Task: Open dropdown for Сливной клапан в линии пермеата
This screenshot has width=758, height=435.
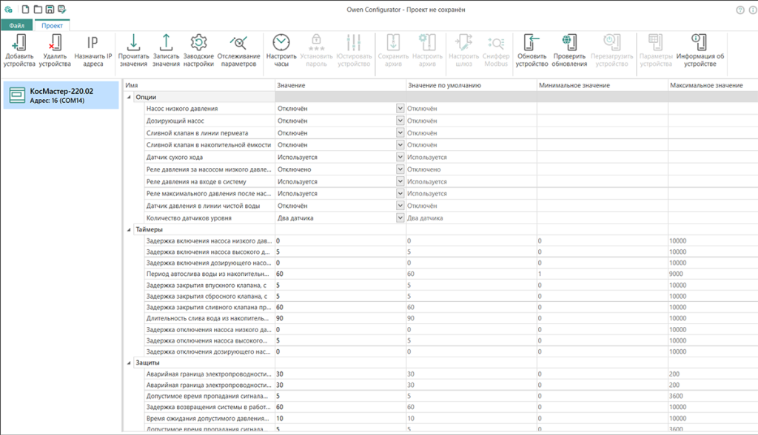Action: [x=400, y=132]
